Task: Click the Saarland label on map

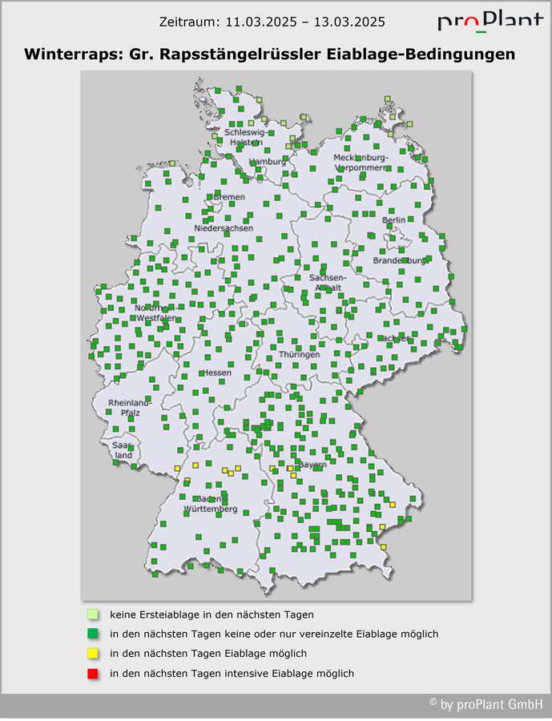Action: 122,450
